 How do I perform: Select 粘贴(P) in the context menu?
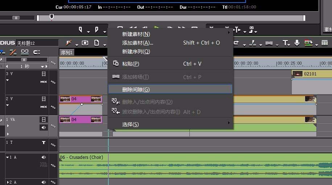(x=171, y=64)
